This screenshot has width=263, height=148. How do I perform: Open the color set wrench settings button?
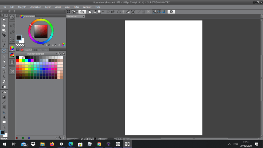click(60, 54)
